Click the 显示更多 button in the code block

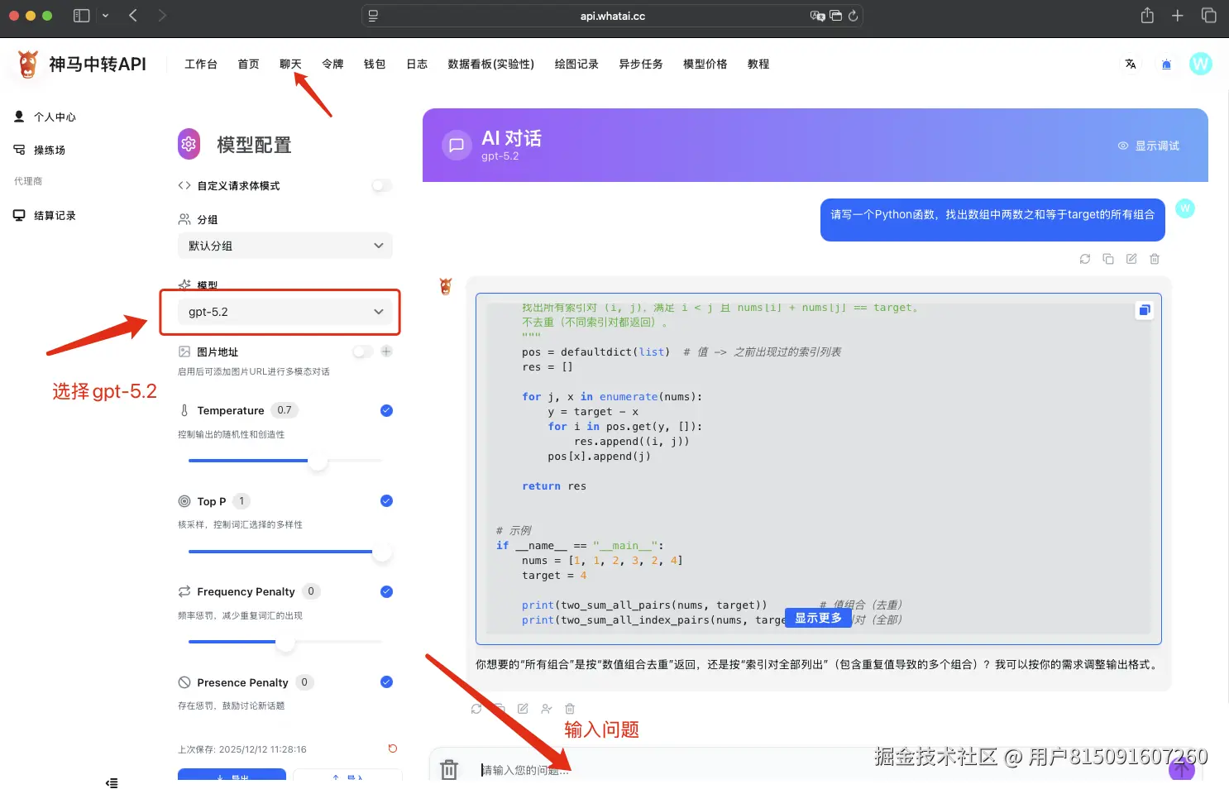point(818,618)
